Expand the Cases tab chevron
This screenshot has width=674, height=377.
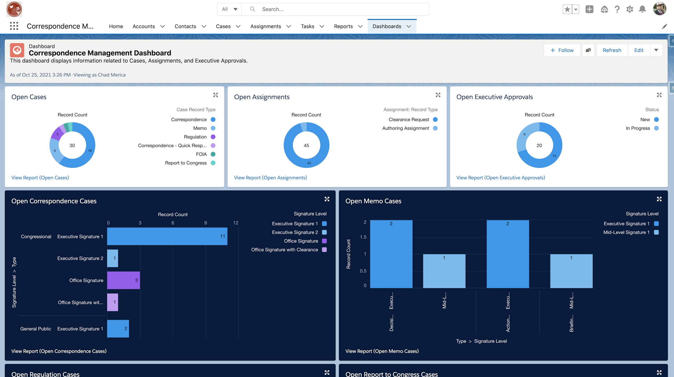(238, 26)
